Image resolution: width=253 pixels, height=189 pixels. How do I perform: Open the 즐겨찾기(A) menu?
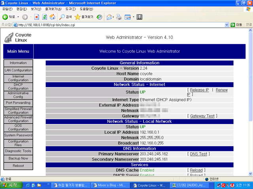(x=53, y=9)
